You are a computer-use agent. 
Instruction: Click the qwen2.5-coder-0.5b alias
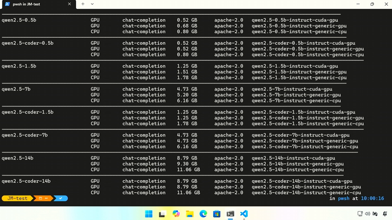pyautogui.click(x=28, y=43)
